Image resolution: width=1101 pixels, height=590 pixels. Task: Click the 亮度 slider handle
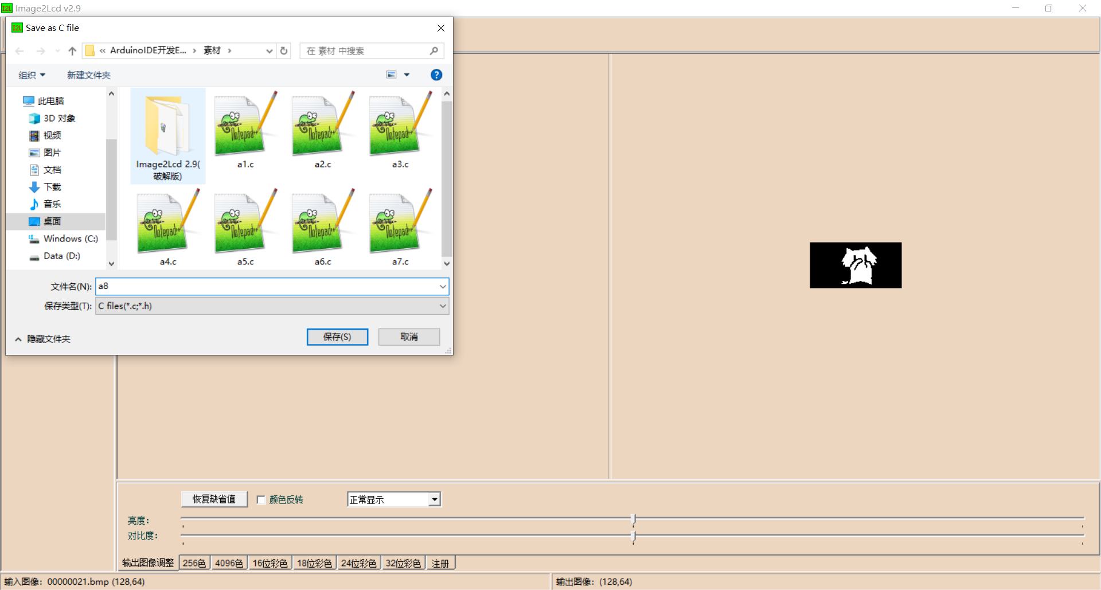point(633,520)
